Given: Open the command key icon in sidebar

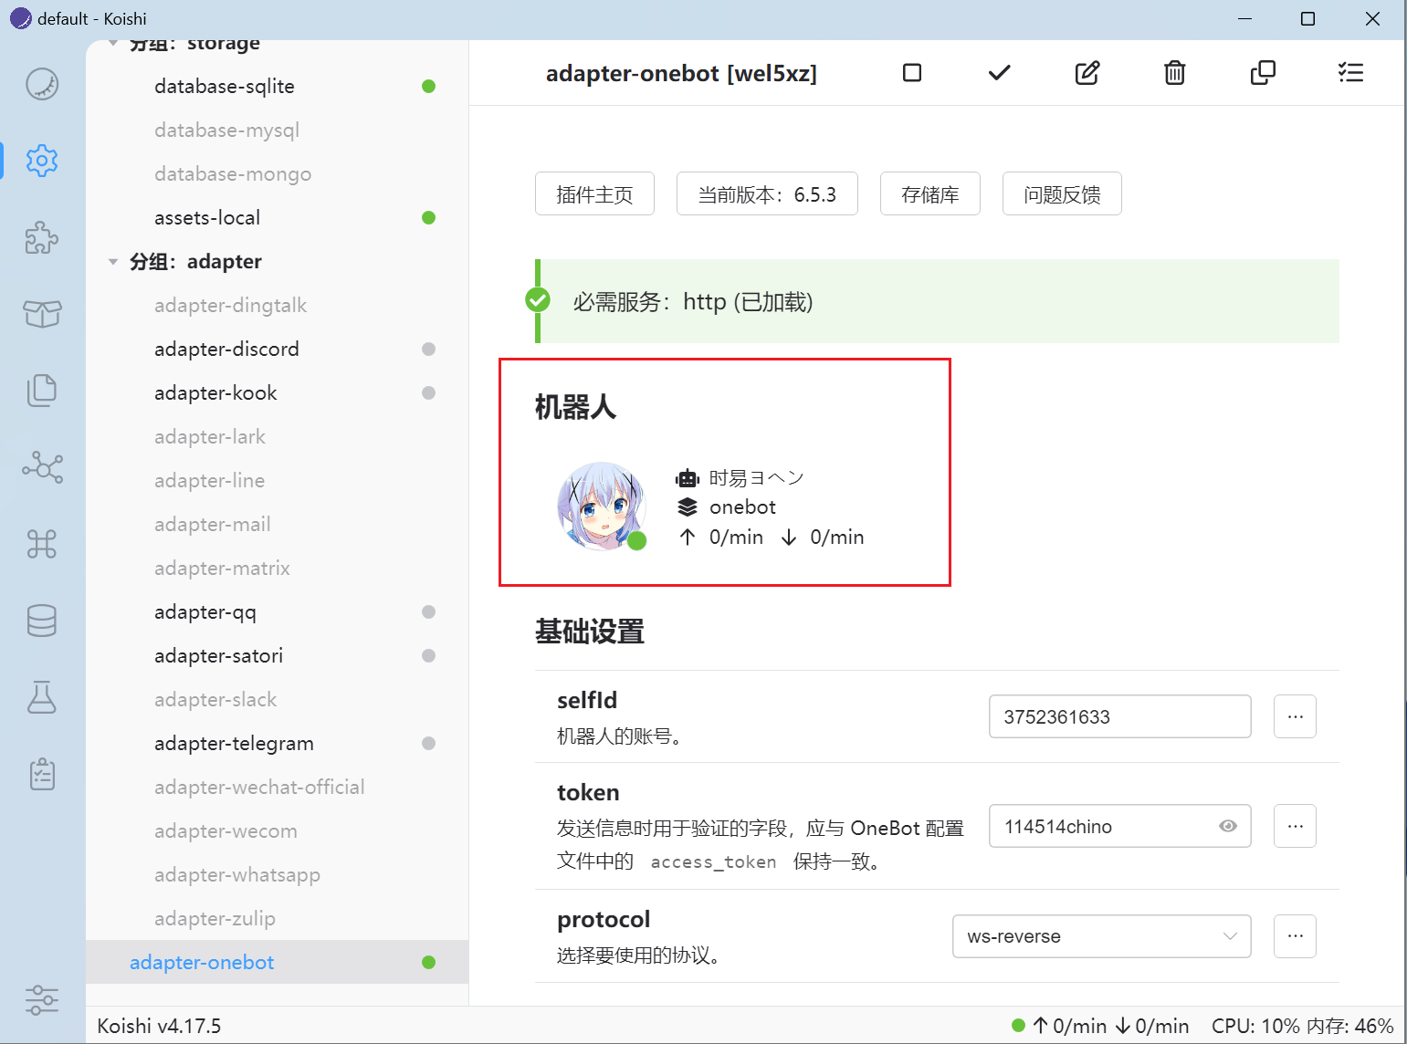Looking at the screenshot, I should pyautogui.click(x=42, y=544).
